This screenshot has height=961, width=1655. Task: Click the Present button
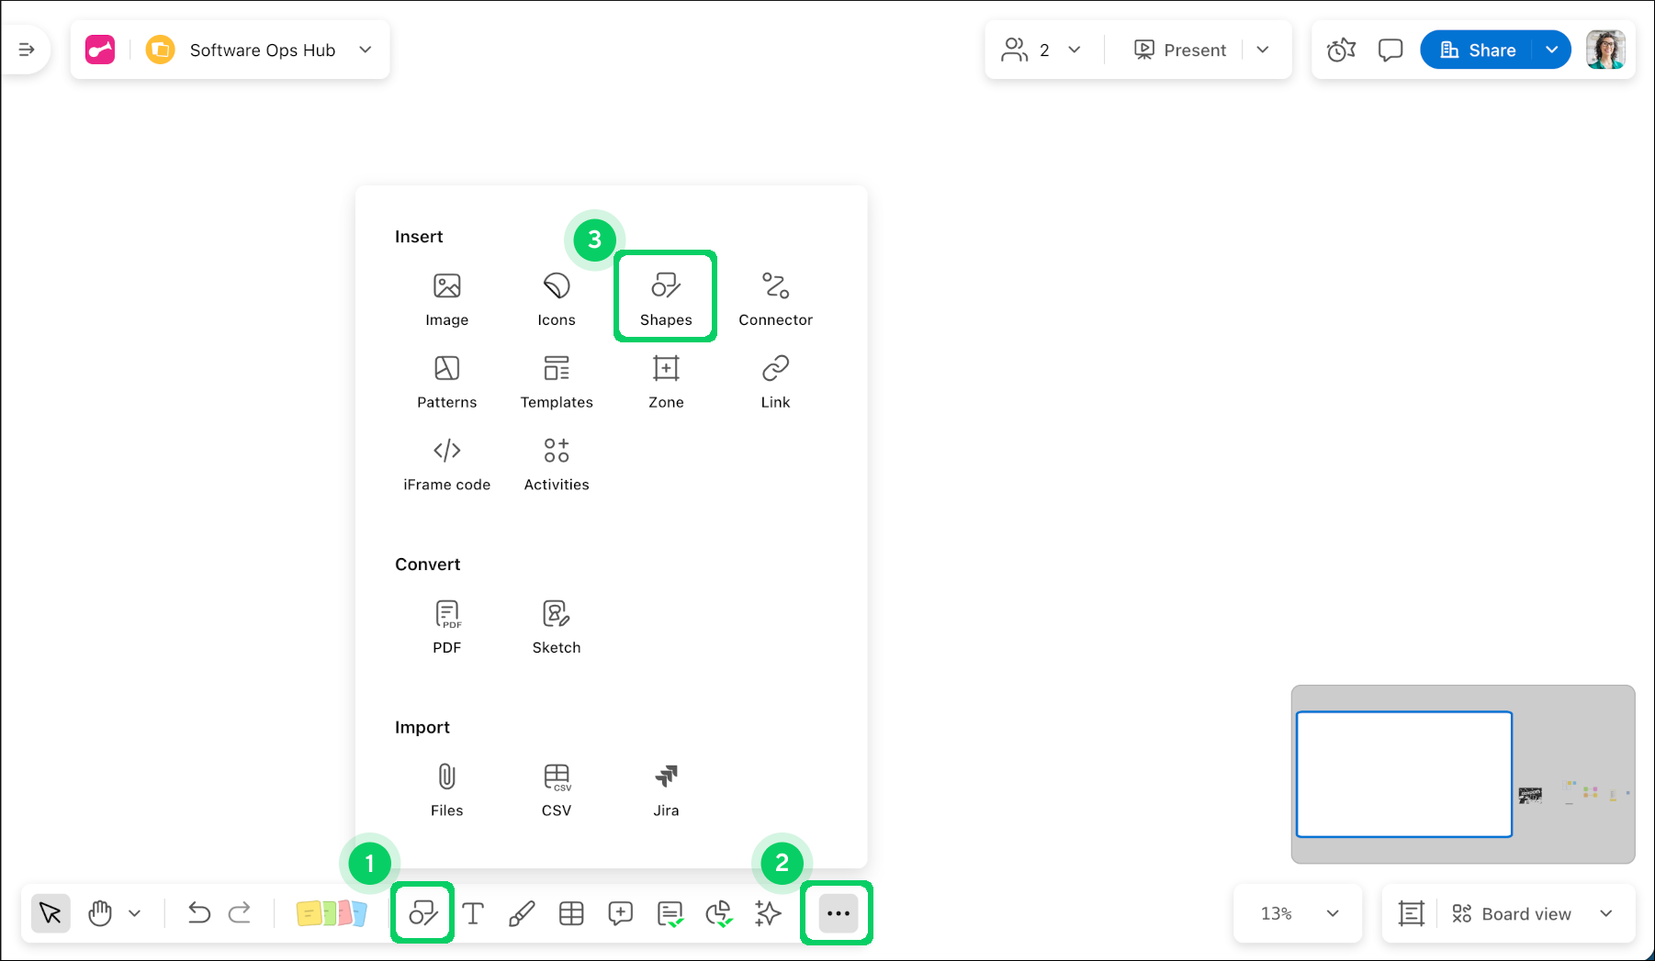(1180, 50)
